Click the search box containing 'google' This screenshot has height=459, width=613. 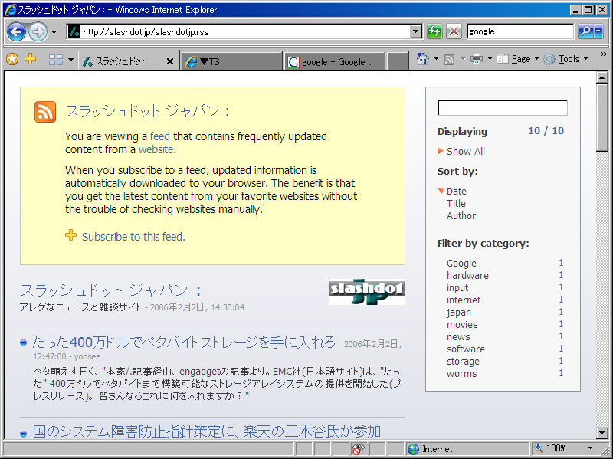pos(520,31)
